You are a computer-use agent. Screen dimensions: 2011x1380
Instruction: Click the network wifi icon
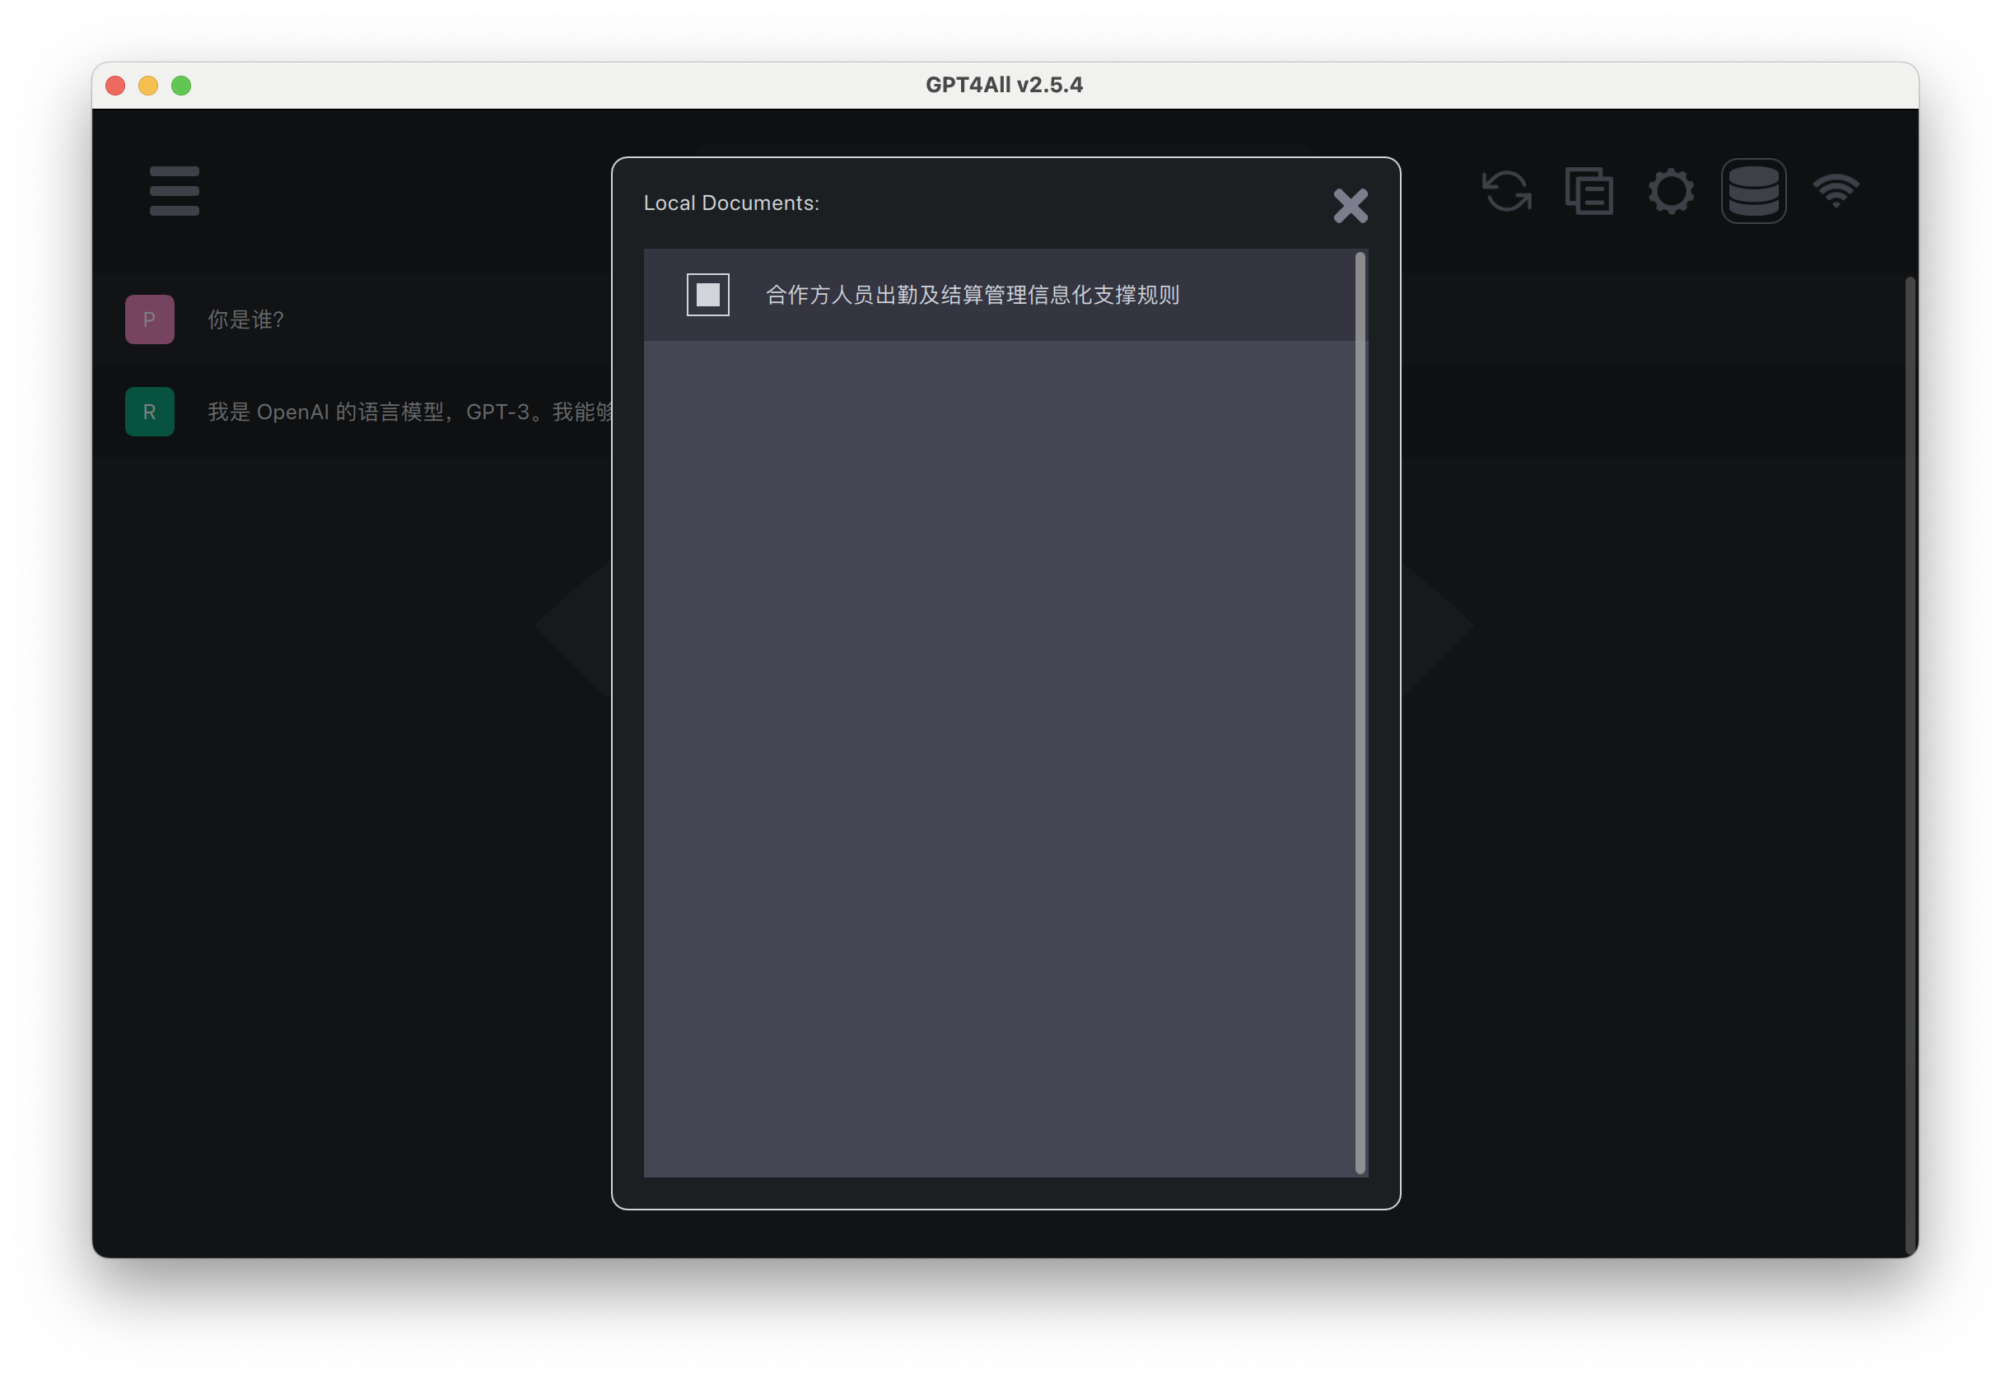pyautogui.click(x=1836, y=190)
